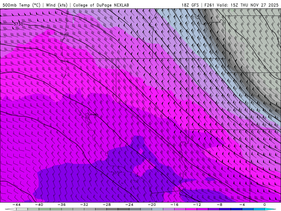Click the "F261" forecast hour label

209,5
